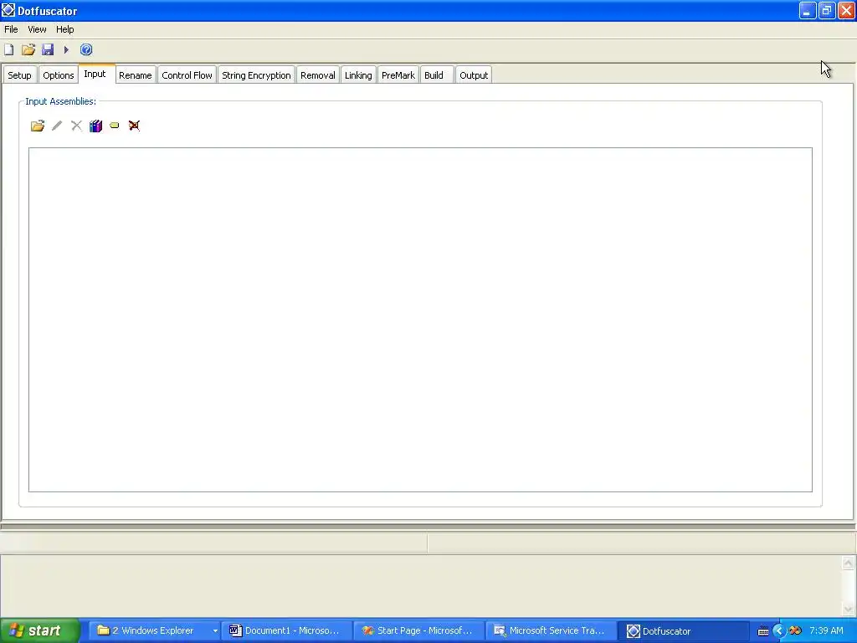Open the File menu
Screen dimensions: 857x643
coord(11,29)
